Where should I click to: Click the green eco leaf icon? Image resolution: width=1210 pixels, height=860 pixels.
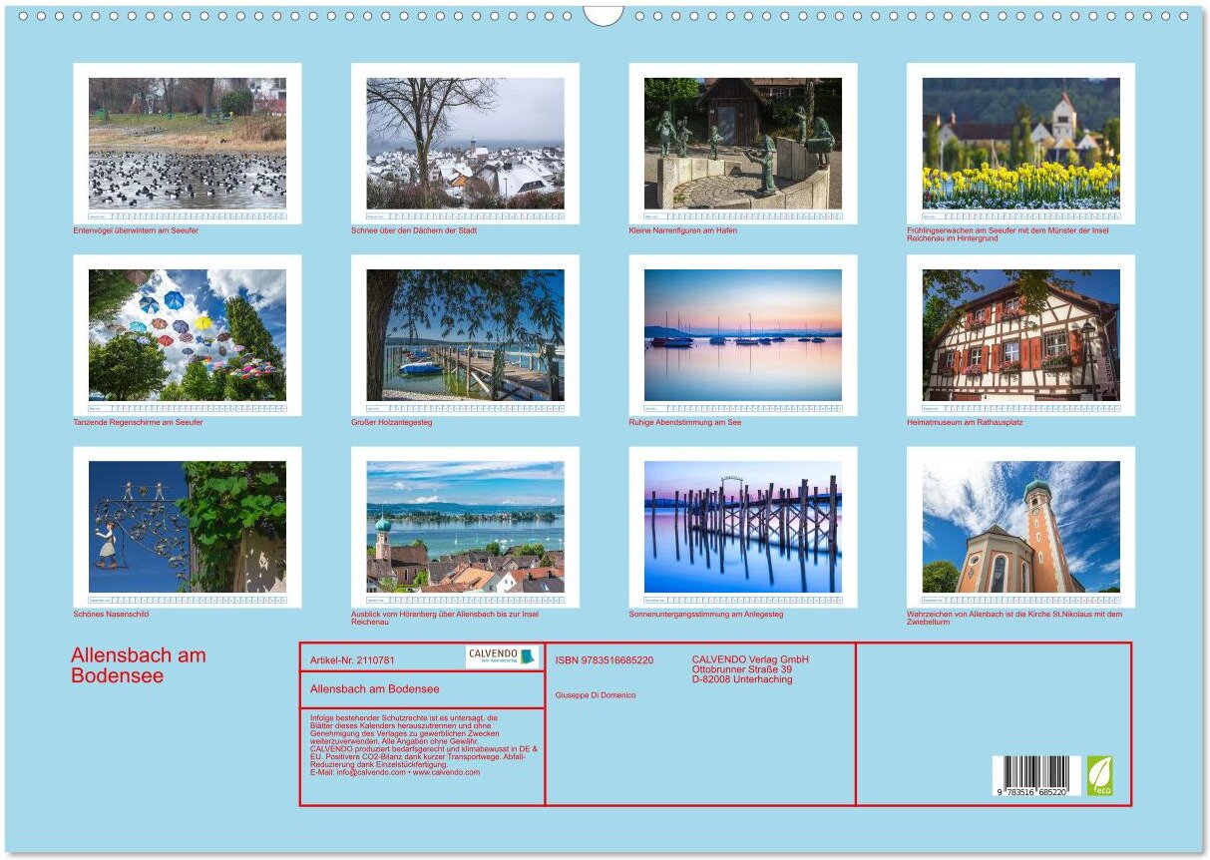[1099, 775]
